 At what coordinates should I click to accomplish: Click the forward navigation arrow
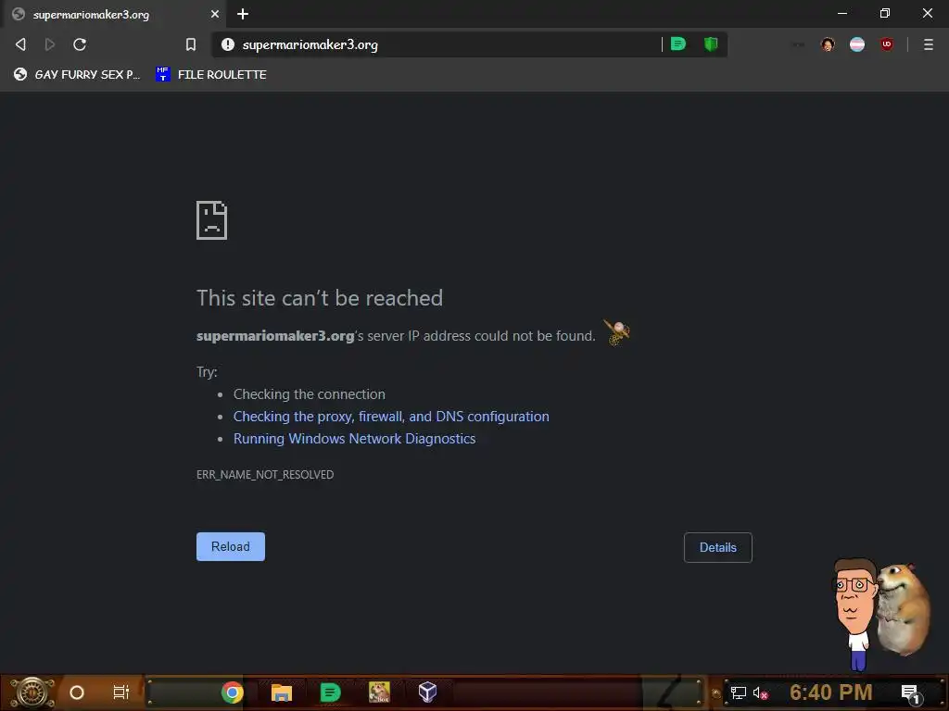(50, 44)
